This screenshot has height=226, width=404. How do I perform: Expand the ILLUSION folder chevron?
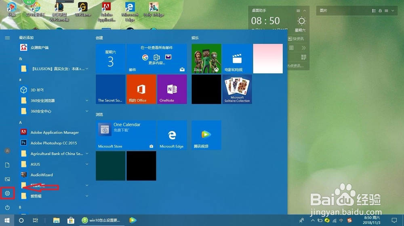click(87, 68)
